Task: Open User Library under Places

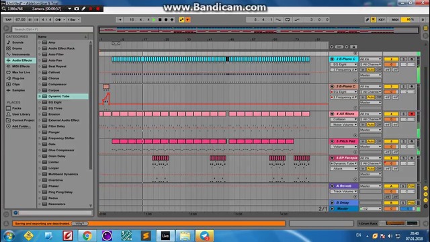Action: (21, 114)
